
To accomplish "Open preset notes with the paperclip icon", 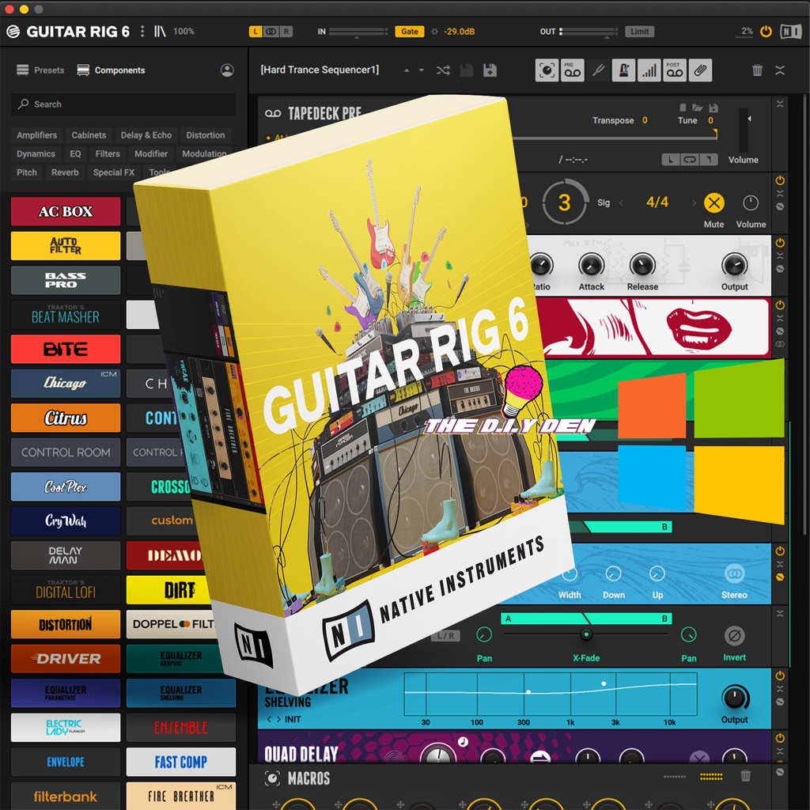I will pyautogui.click(x=700, y=70).
